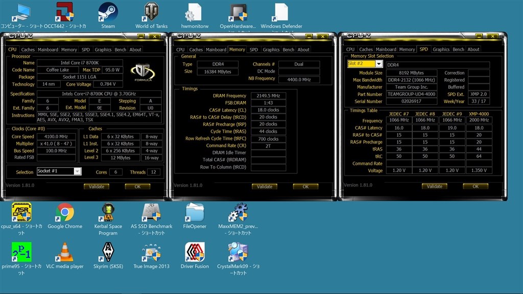The image size is (523, 294).
Task: Launch the MaxxMEM2 preview shortcut icon
Action: 238,213
